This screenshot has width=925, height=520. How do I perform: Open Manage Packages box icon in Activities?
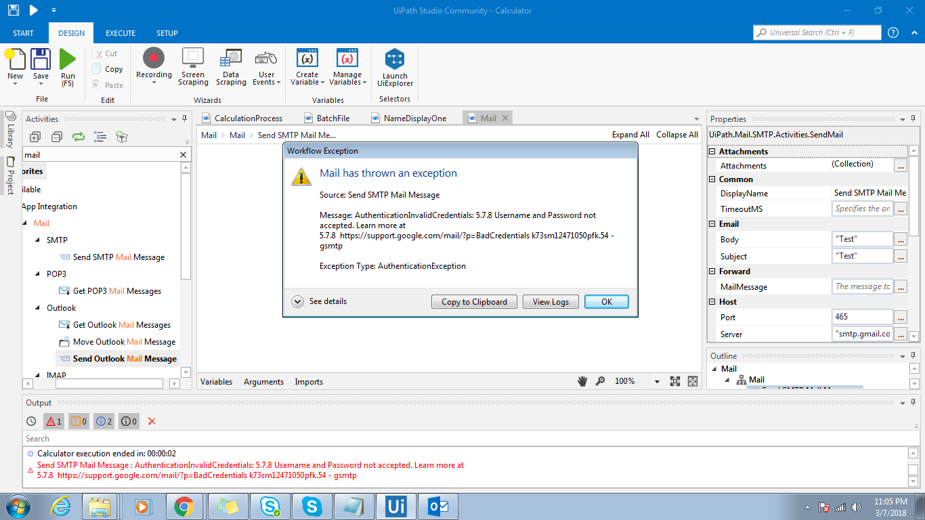(x=122, y=137)
